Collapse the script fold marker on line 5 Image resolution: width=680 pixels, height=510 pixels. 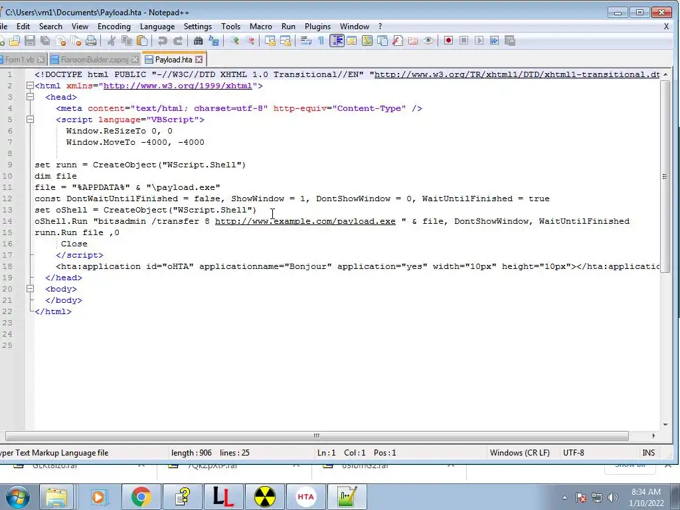coord(30,120)
